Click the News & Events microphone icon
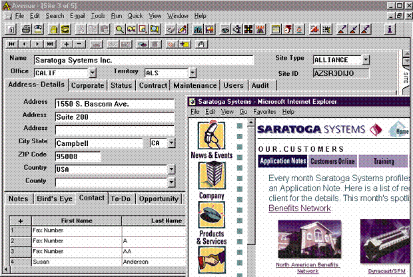 [x=212, y=135]
